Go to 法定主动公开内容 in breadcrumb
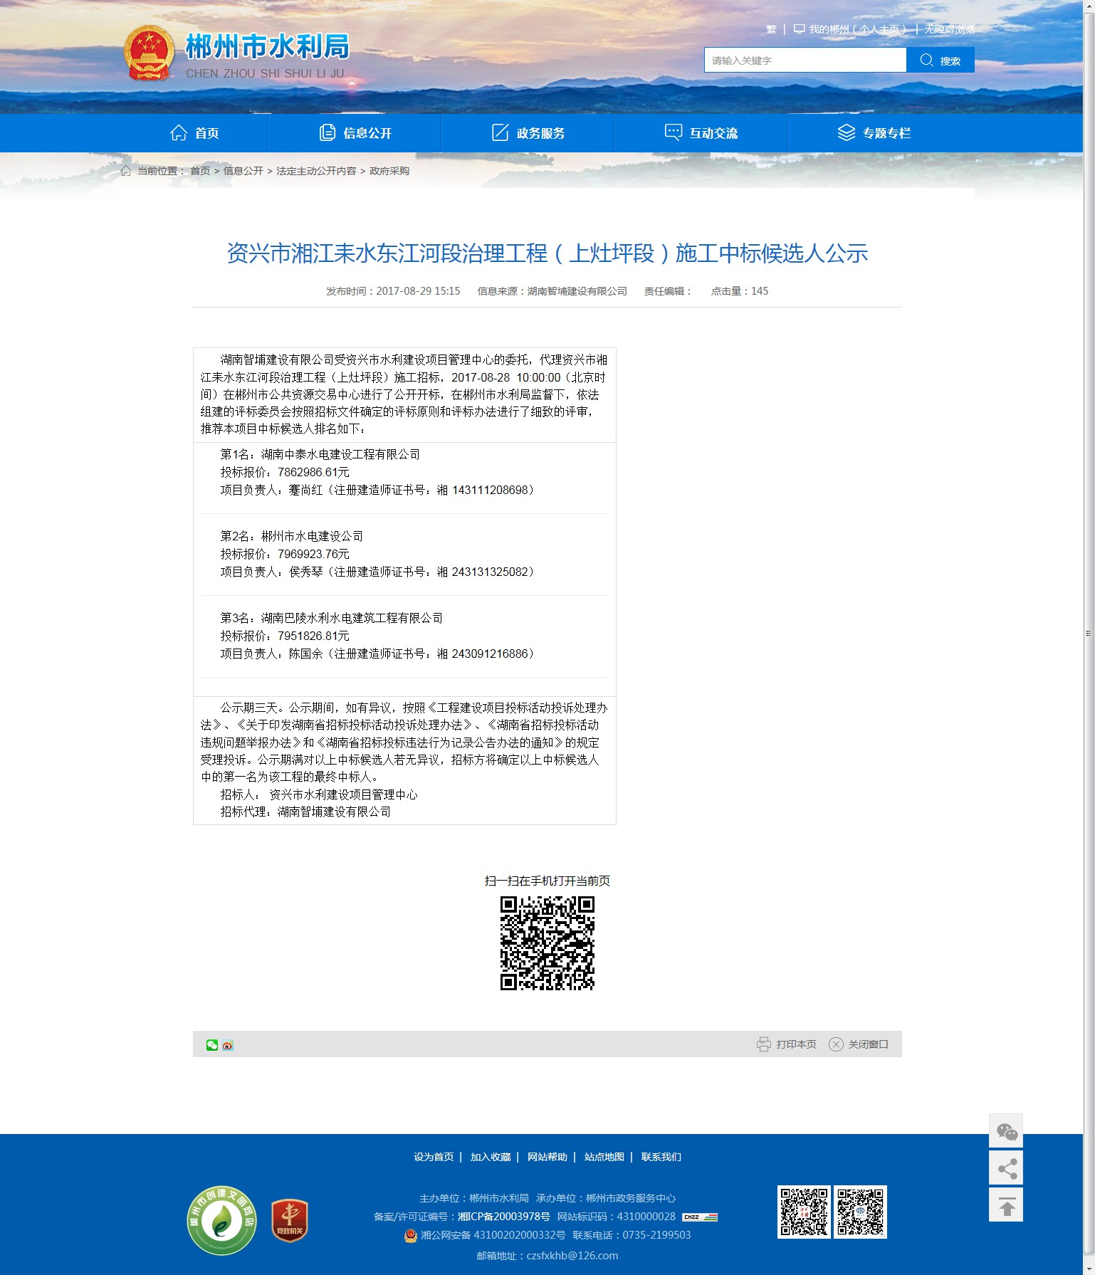1095x1275 pixels. (x=316, y=171)
